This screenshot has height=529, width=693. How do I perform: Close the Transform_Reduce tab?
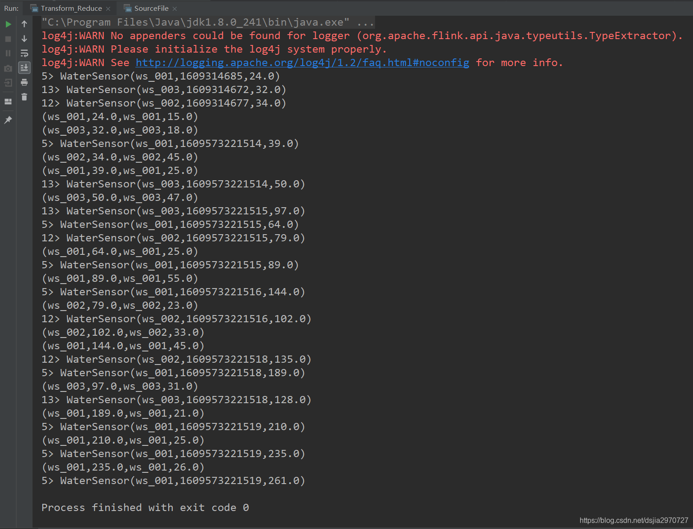click(x=108, y=9)
